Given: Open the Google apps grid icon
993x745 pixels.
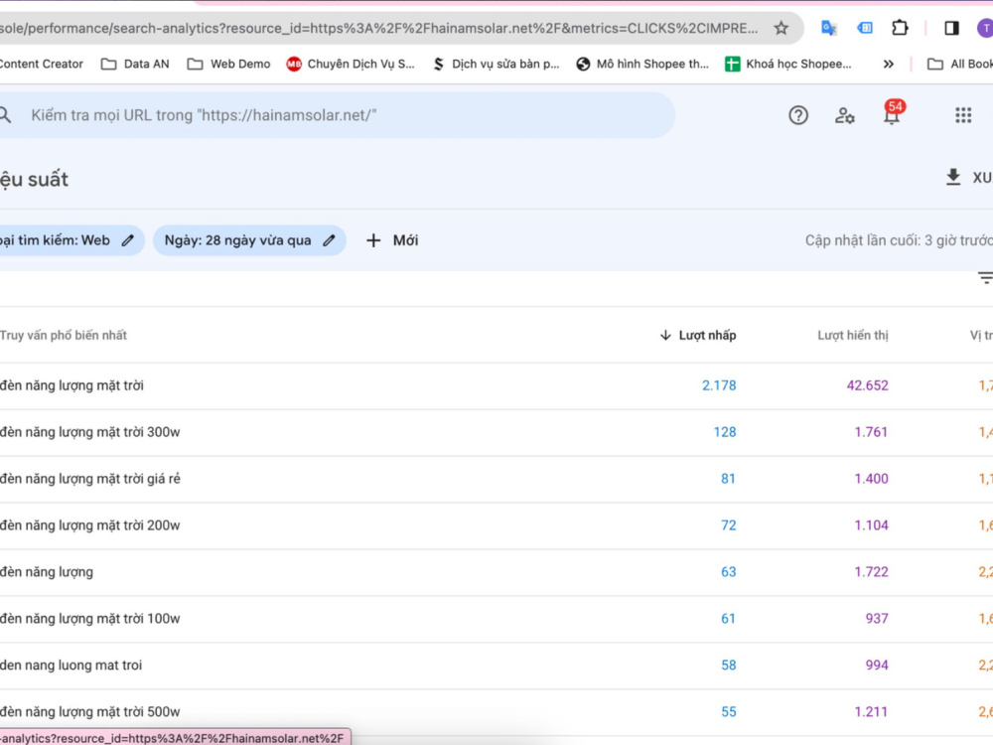Looking at the screenshot, I should [x=963, y=115].
